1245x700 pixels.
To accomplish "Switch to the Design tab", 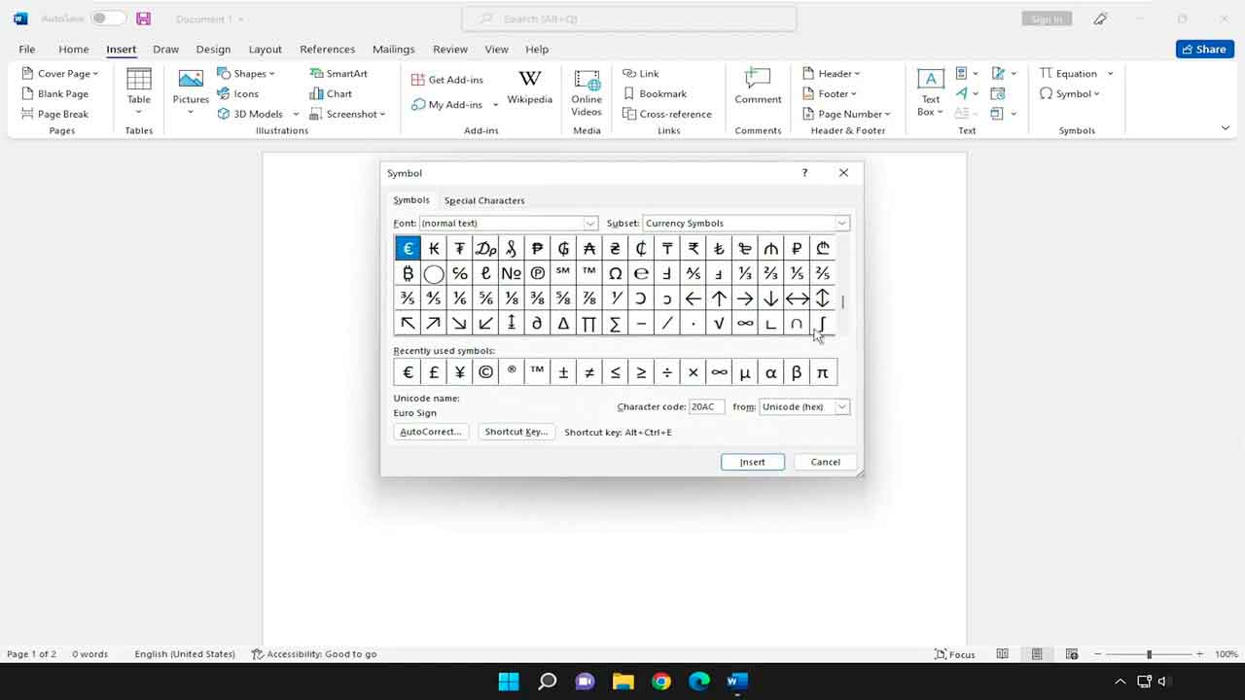I will (x=213, y=49).
